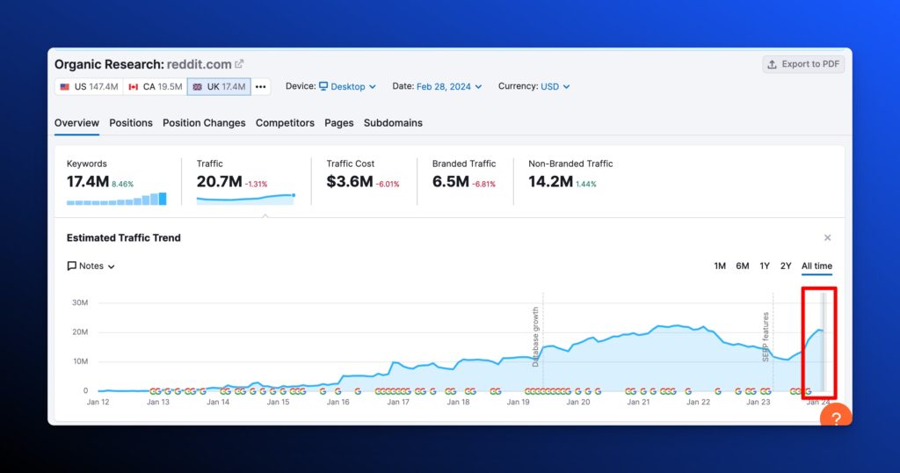Click the Export to PDF button
This screenshot has width=900, height=473.
point(803,64)
